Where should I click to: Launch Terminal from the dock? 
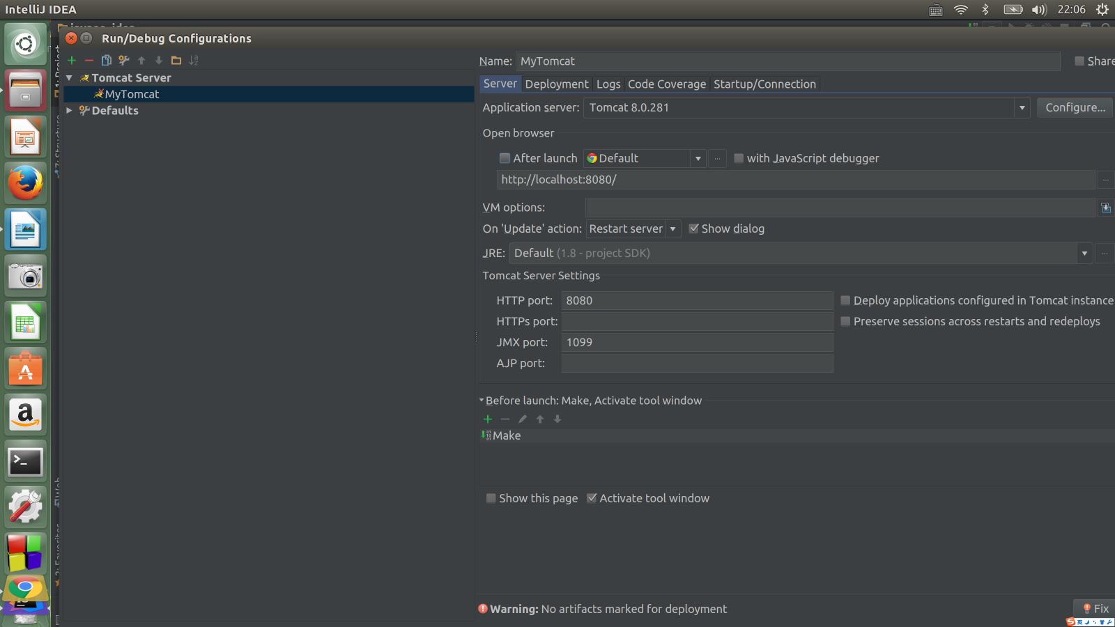point(26,461)
